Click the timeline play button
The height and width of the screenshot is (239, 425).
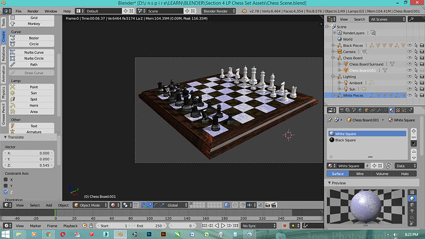pyautogui.click(x=223, y=225)
